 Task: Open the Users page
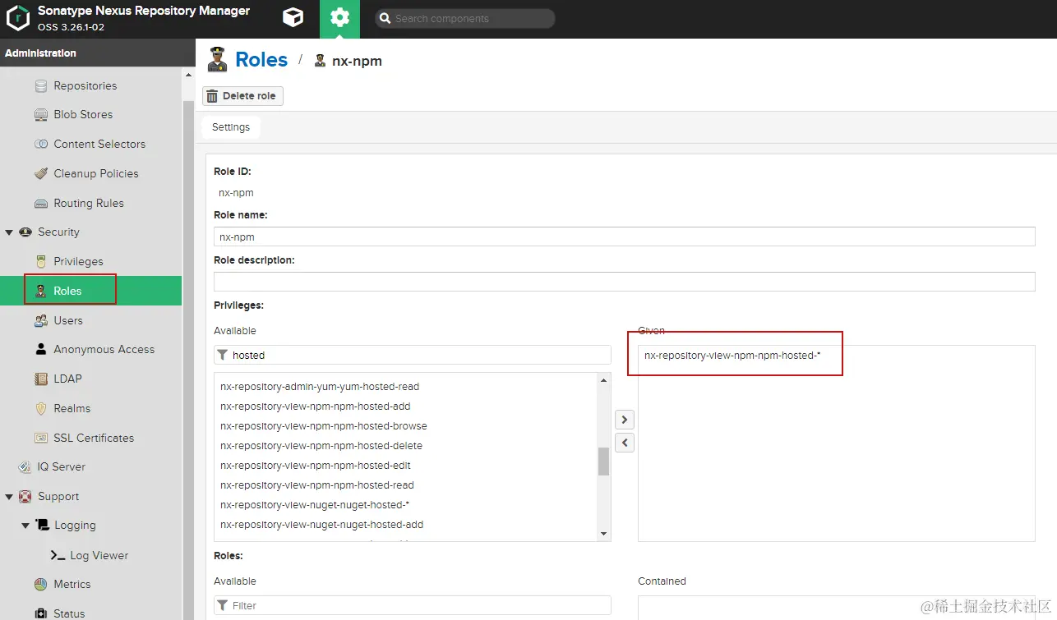[x=68, y=320]
